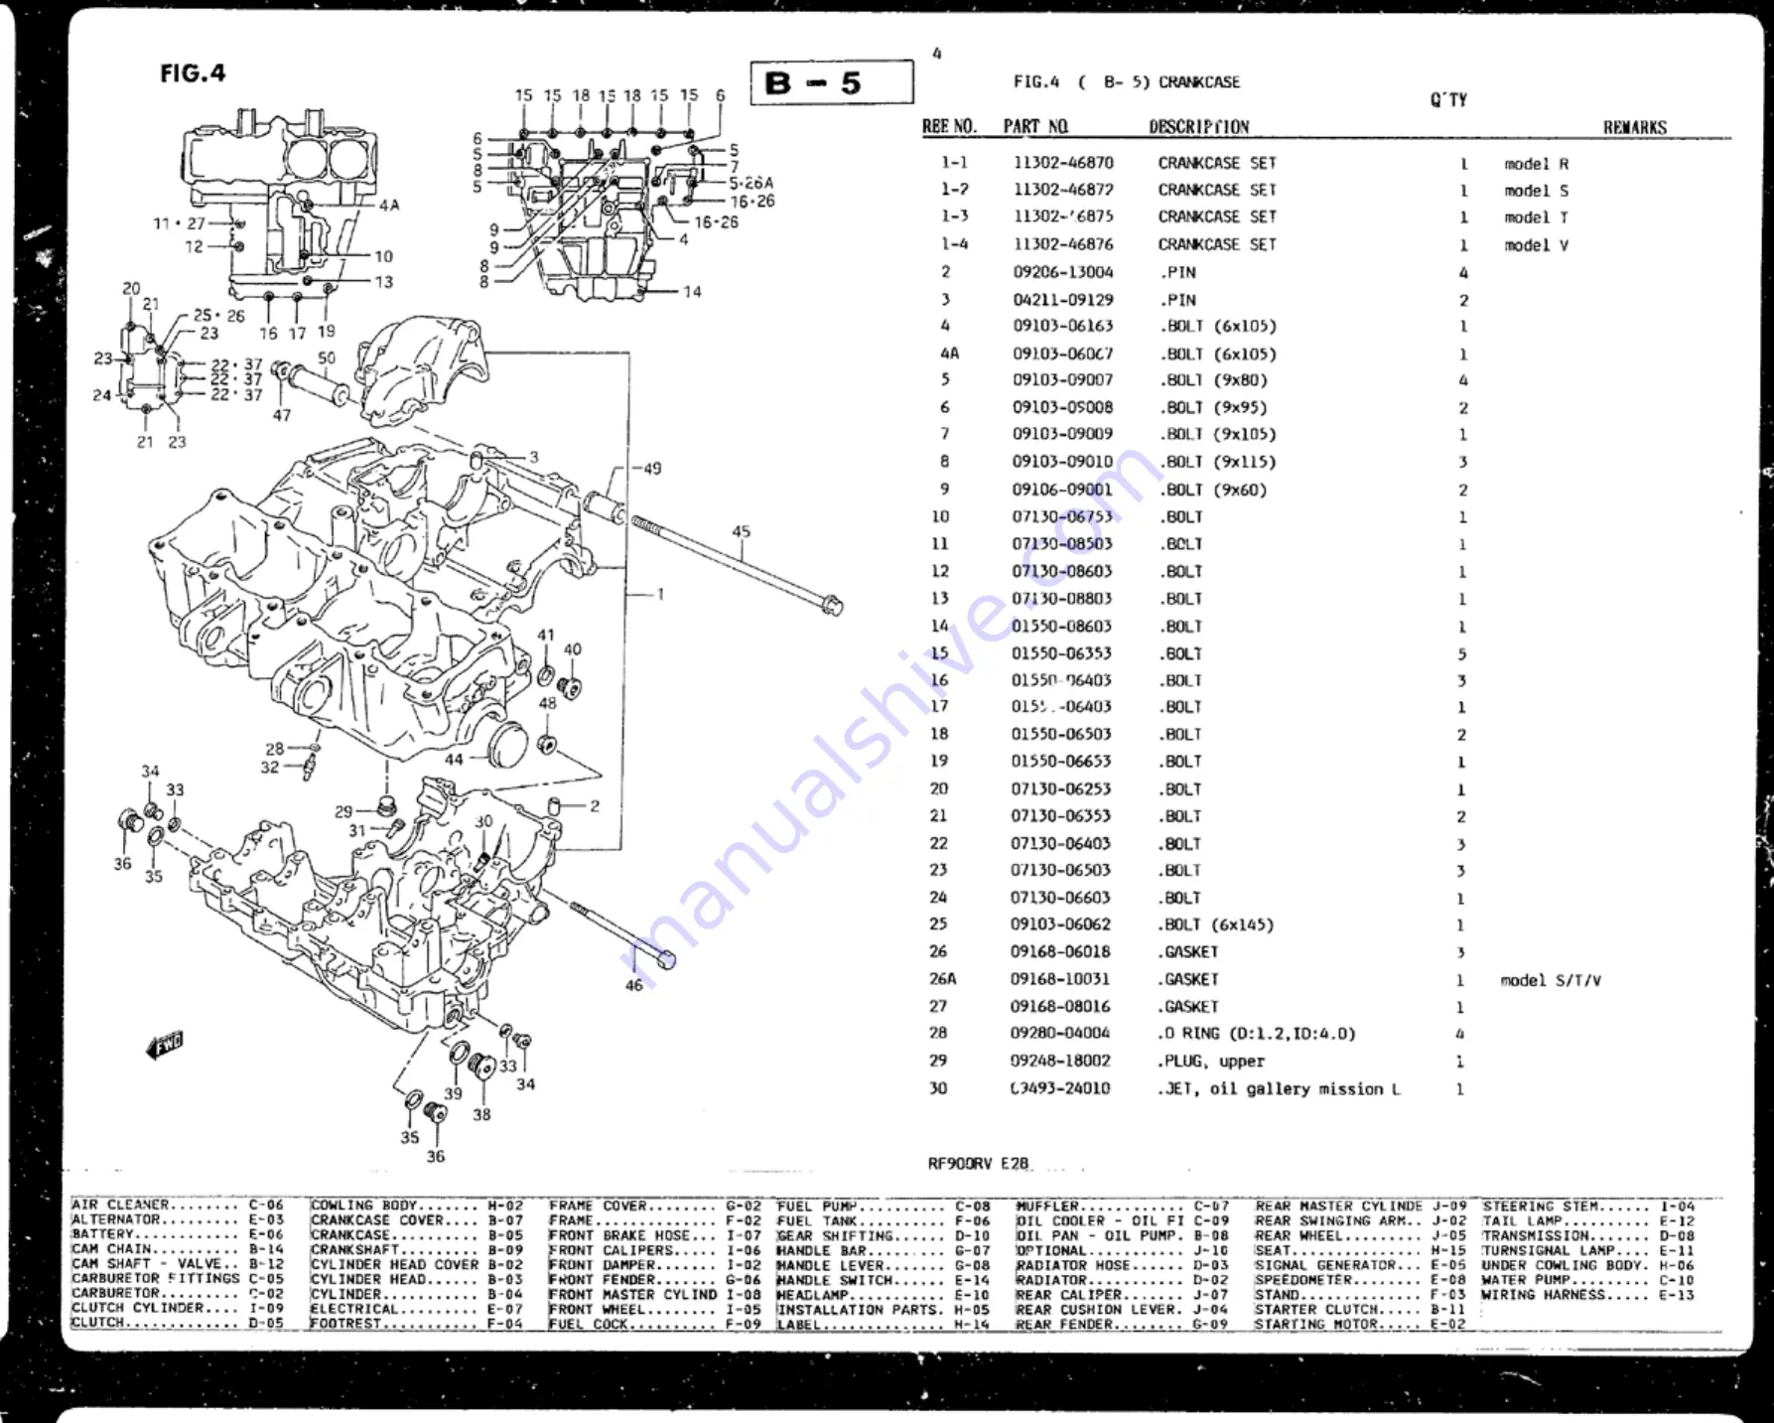
Task: Click the 'PART NO.' column header
Action: coord(1035,126)
